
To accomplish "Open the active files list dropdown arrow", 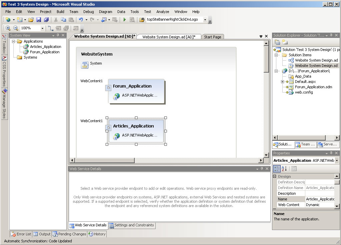I will point(261,36).
